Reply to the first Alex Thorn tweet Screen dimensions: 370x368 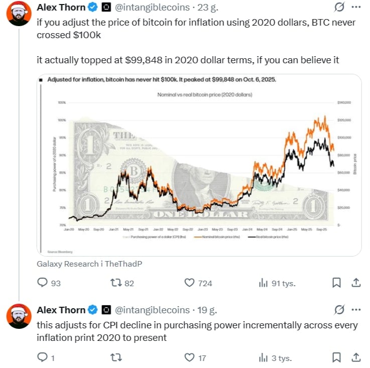[x=43, y=283]
